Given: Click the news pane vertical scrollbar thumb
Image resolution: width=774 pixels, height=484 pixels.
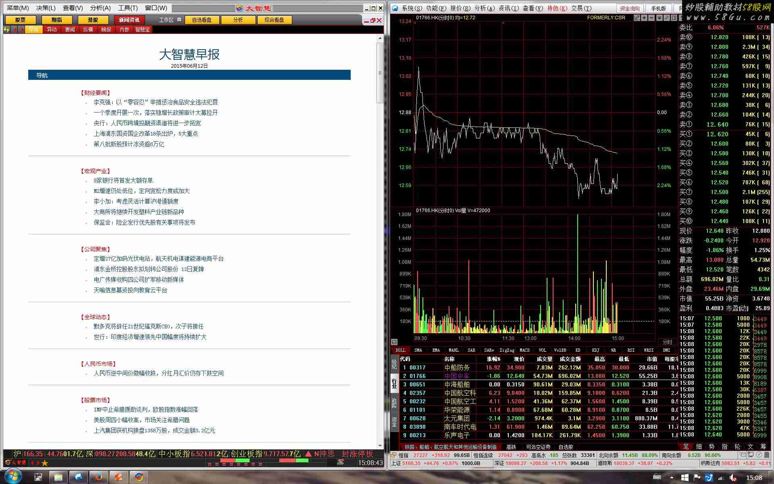Looking at the screenshot, I should pos(380,73).
